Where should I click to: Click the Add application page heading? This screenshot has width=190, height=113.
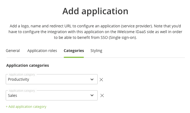click(95, 11)
